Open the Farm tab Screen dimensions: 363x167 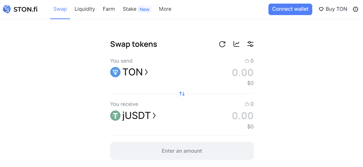(109, 9)
